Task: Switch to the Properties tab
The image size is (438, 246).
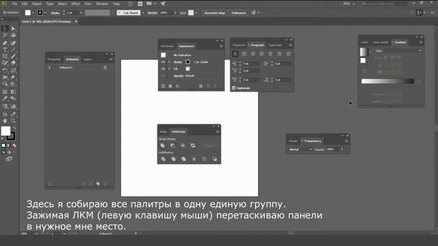Action: click(x=54, y=59)
